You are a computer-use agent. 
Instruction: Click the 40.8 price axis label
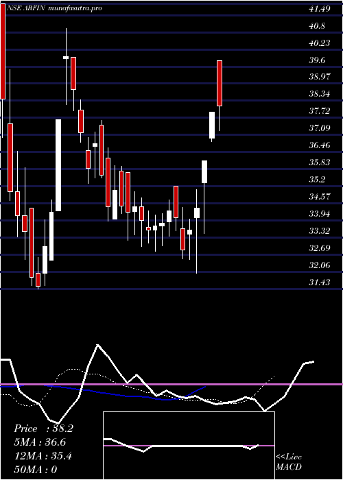317,26
